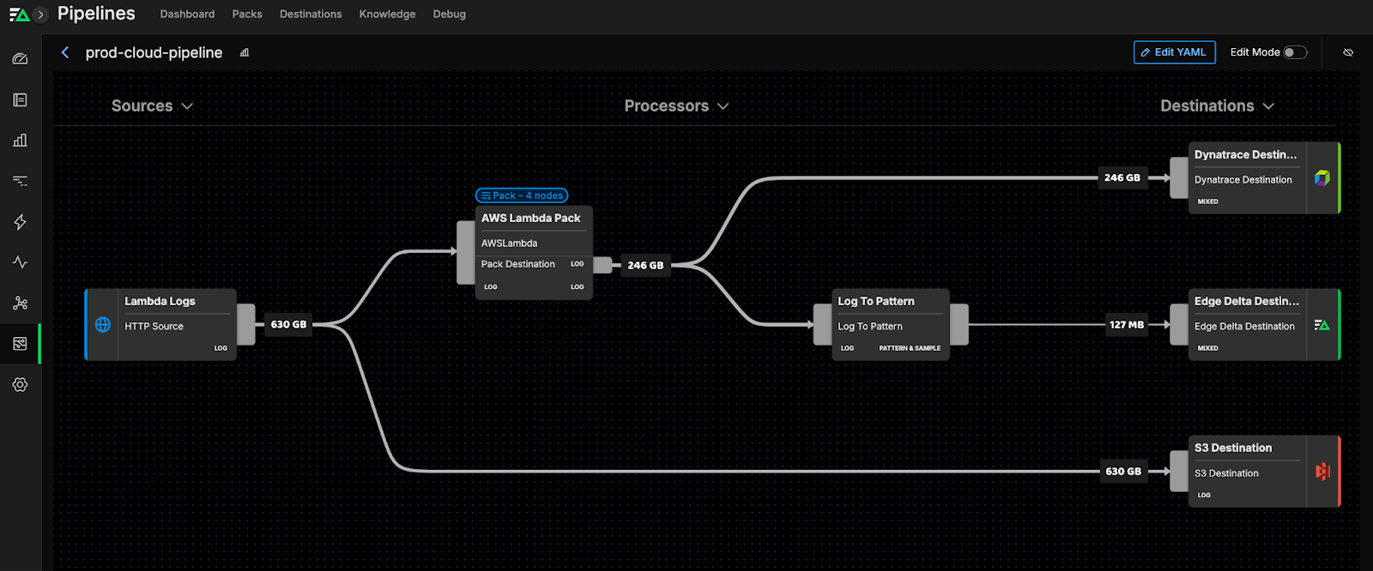1373x571 pixels.
Task: Toggle visibility with the crossed-eye icon
Action: [x=1348, y=52]
